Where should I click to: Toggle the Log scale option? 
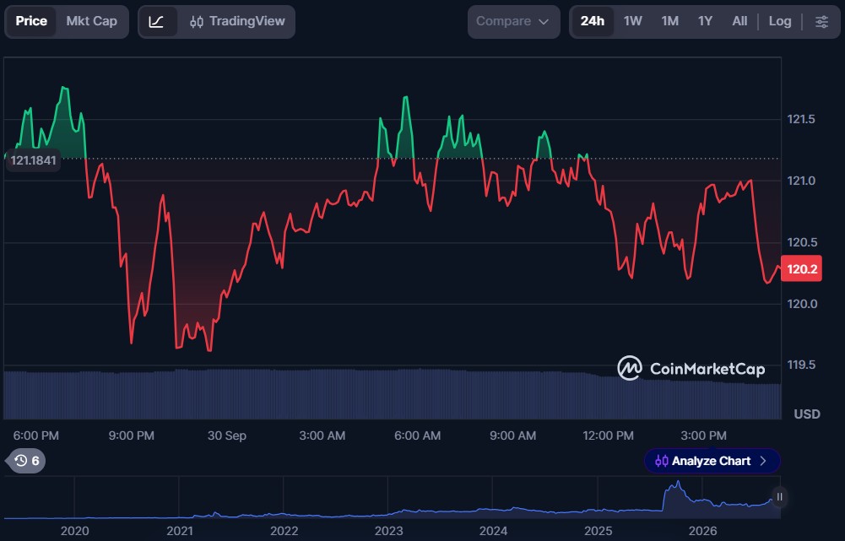pyautogui.click(x=779, y=22)
